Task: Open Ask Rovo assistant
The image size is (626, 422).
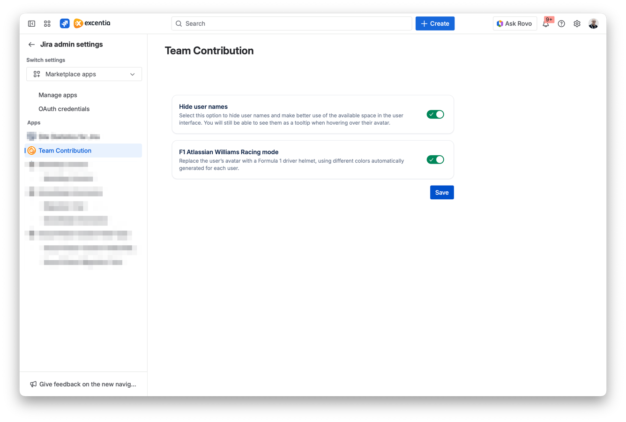Action: (x=514, y=23)
